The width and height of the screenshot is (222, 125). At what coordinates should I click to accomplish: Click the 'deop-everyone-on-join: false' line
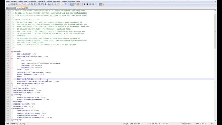(32, 97)
